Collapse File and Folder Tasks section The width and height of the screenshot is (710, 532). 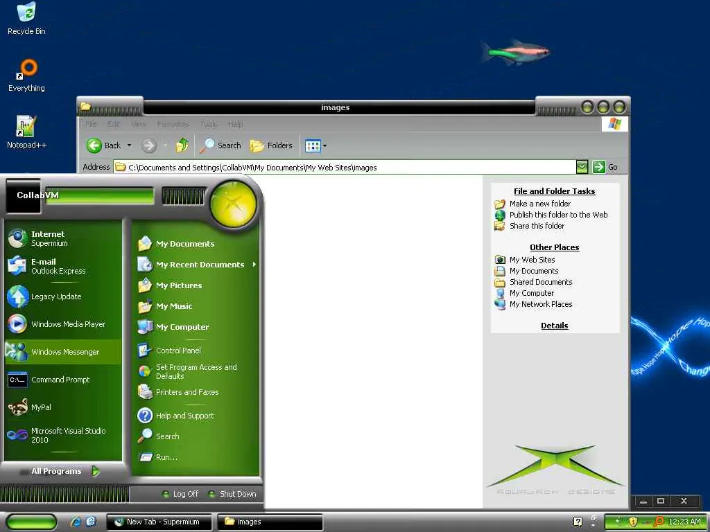[x=554, y=191]
